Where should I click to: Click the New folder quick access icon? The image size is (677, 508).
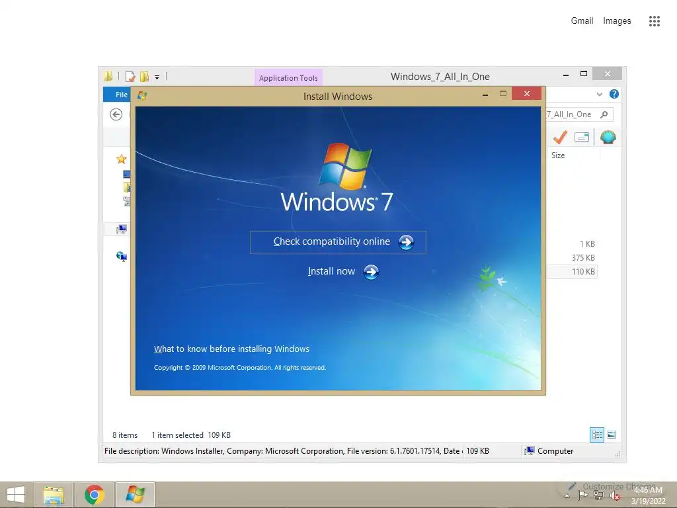[144, 77]
